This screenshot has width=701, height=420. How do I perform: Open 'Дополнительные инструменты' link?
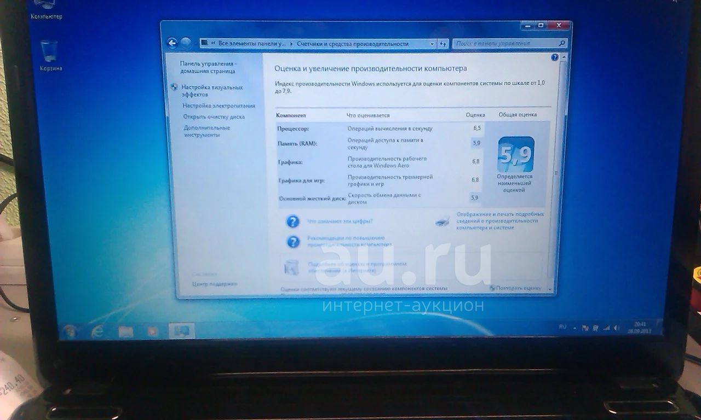[x=207, y=131]
